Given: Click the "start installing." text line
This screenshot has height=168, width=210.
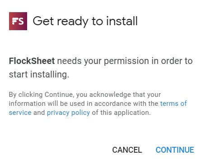Looking at the screenshot, I should tap(39, 74).
